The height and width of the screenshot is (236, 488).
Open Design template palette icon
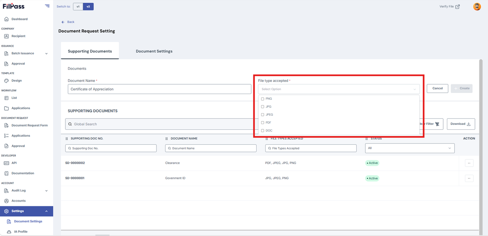(7, 81)
